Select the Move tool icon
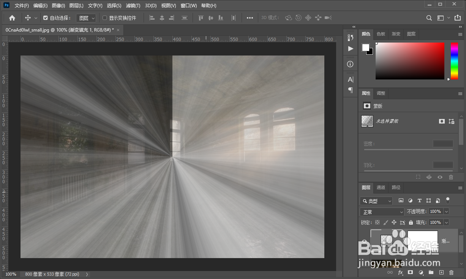Image resolution: width=466 pixels, height=279 pixels. [x=28, y=18]
